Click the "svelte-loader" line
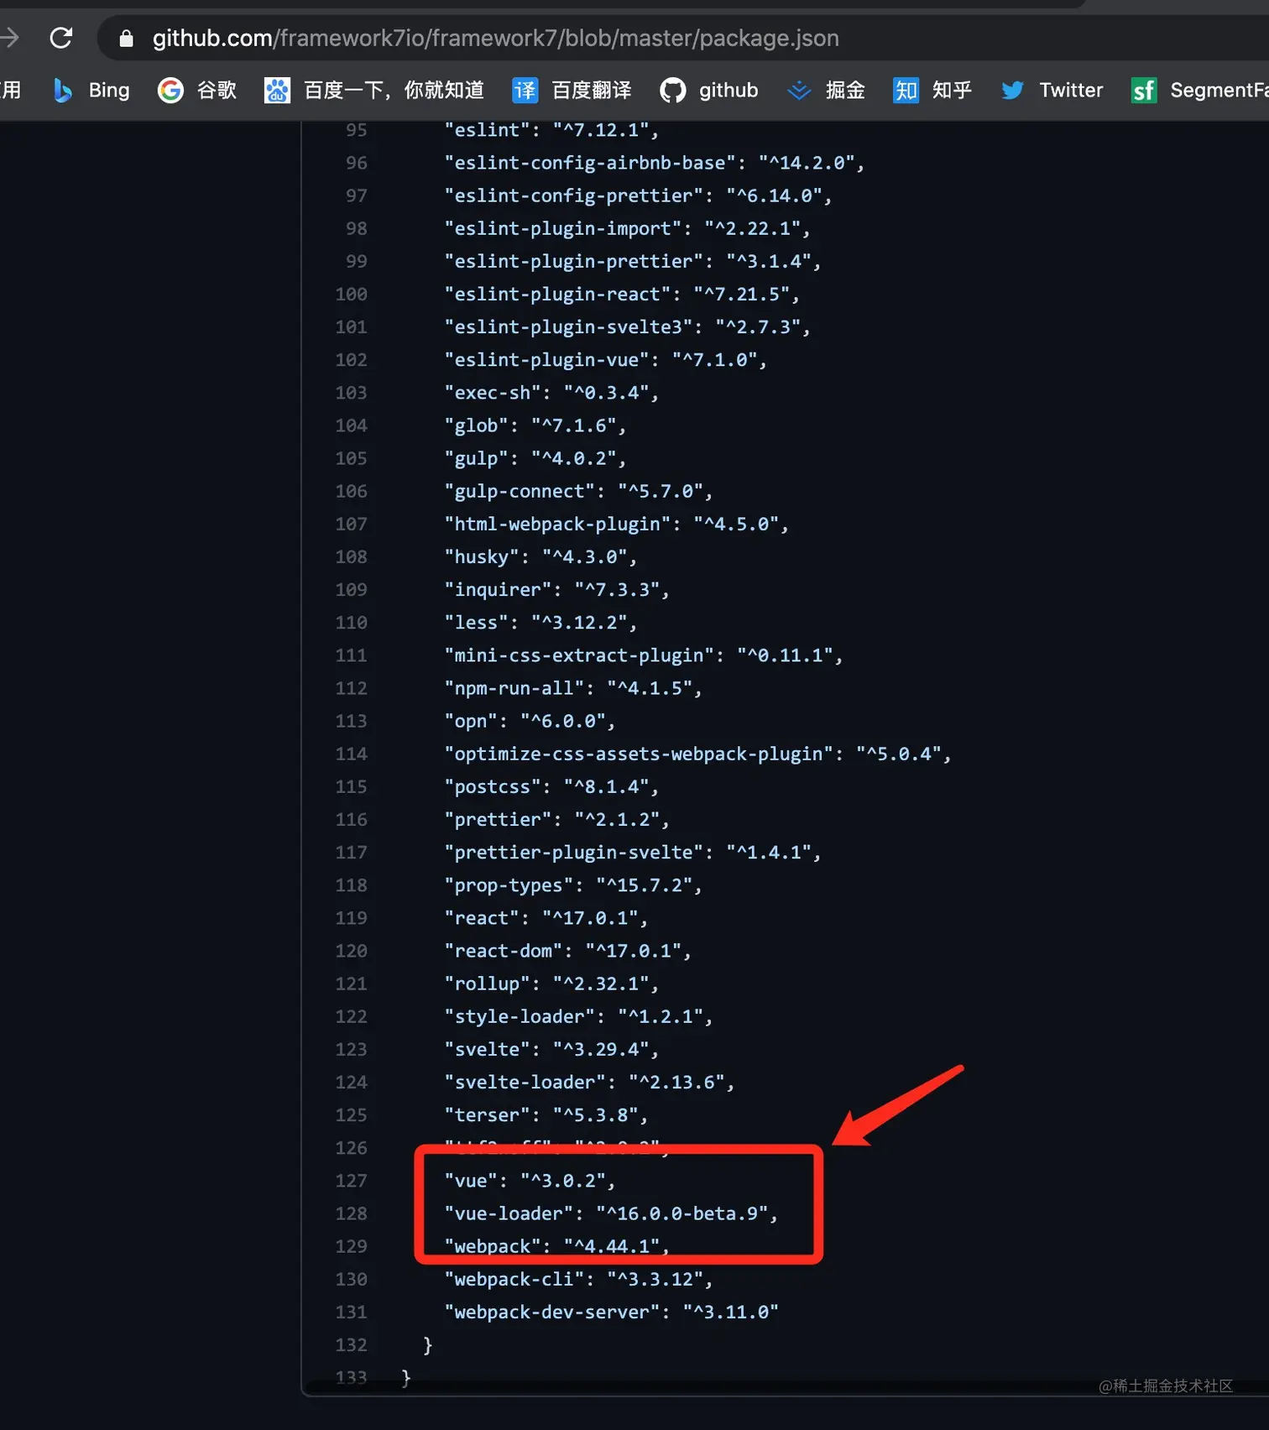This screenshot has height=1430, width=1269. pos(589,1083)
